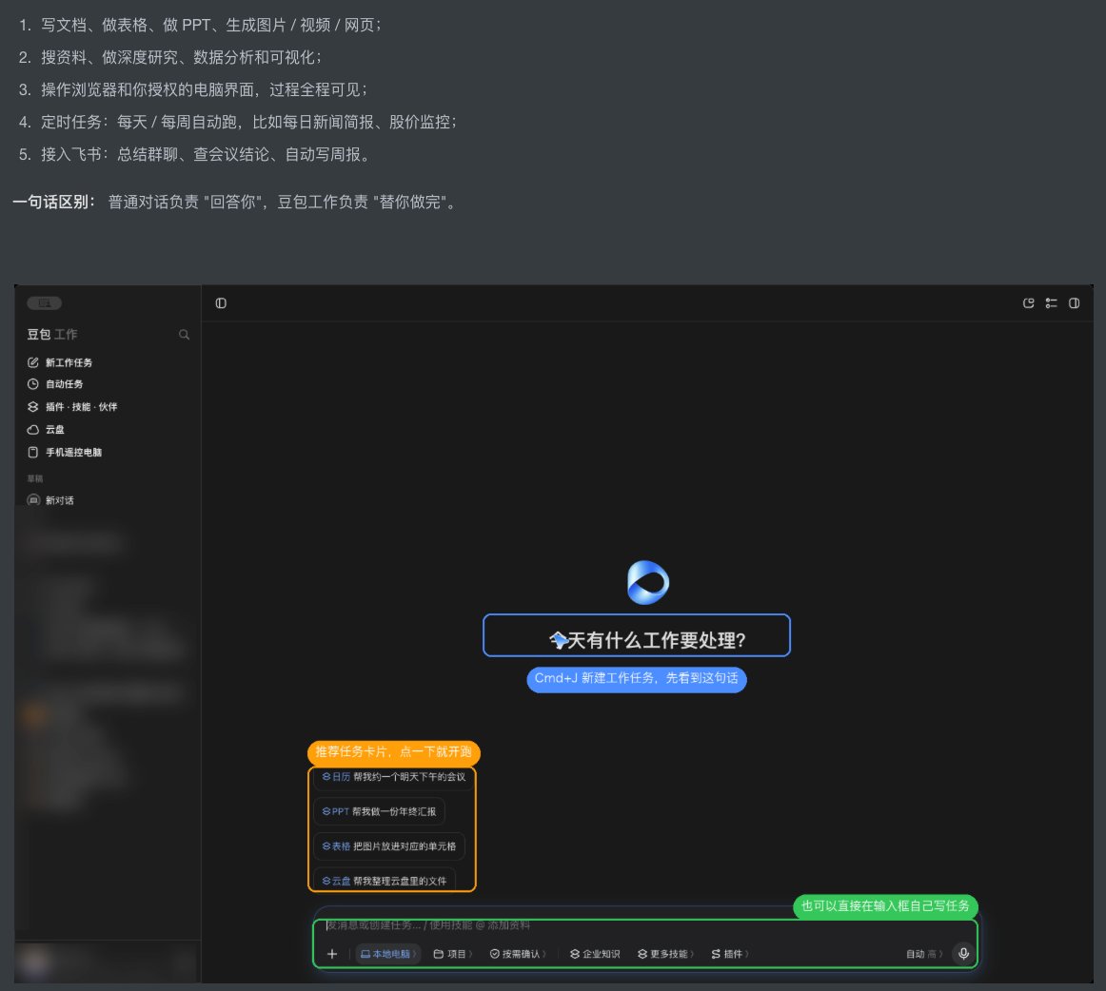Click the 企业知识 button
Screen dimensions: 1106x991
point(595,954)
